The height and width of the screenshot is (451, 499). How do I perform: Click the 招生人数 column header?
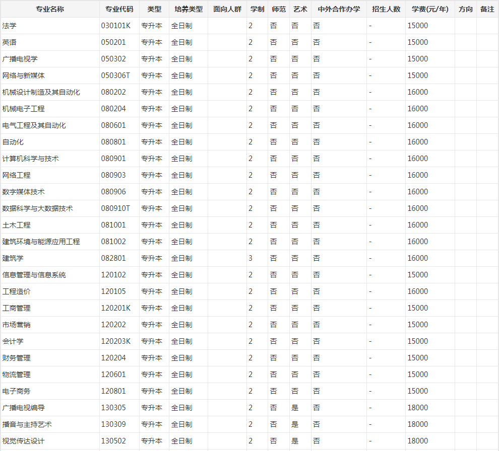coord(386,9)
